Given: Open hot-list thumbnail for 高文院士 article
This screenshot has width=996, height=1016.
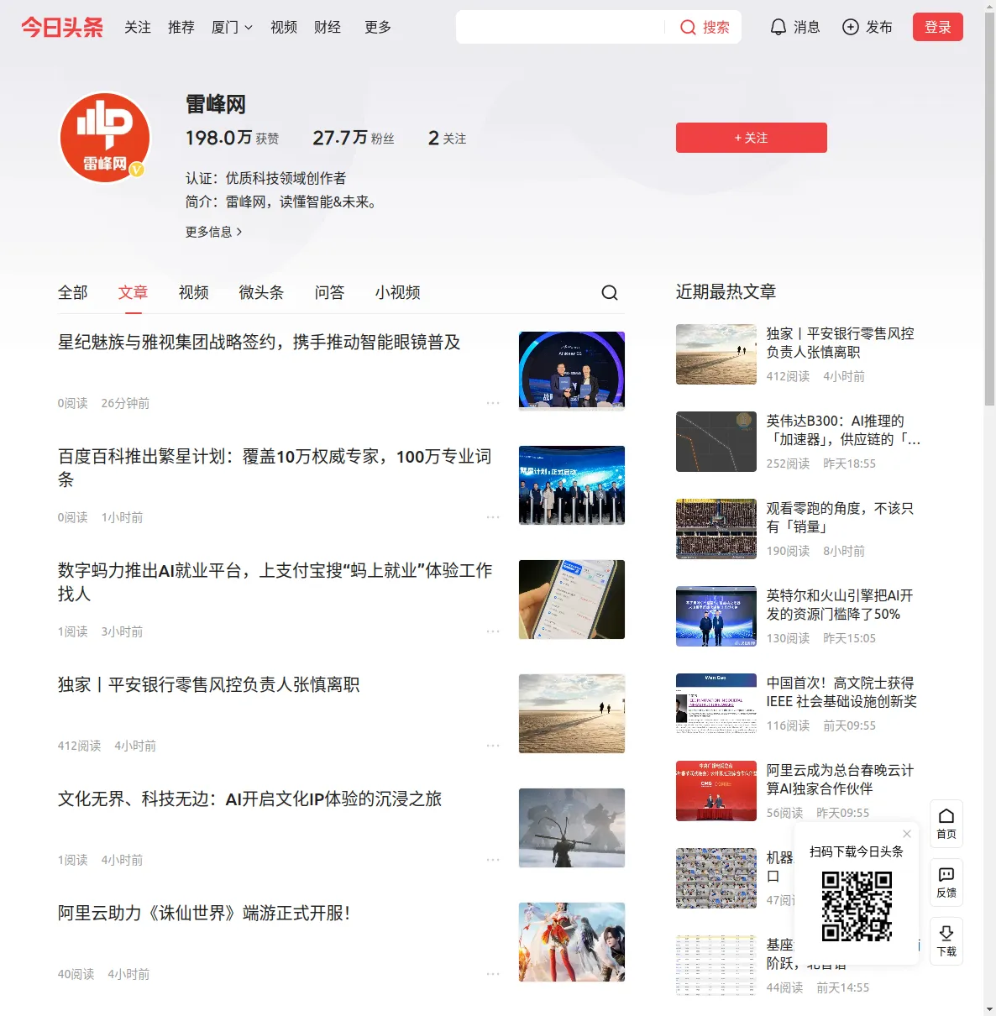Looking at the screenshot, I should pyautogui.click(x=716, y=704).
